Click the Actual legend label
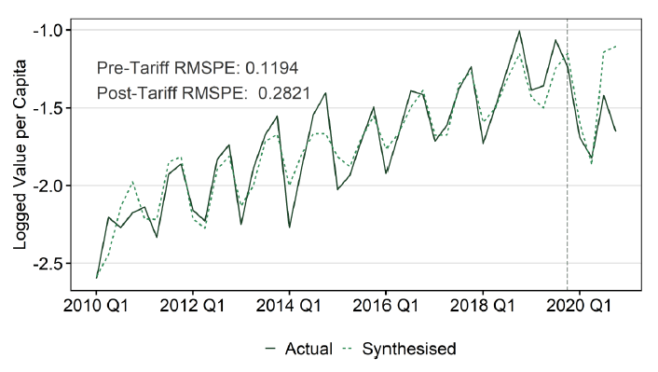 tap(308, 349)
